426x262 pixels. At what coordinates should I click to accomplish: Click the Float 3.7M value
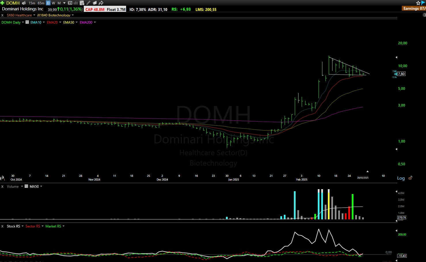(116, 9)
